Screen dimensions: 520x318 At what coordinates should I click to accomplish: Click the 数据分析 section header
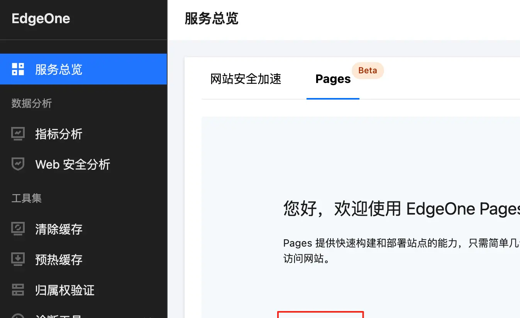32,103
